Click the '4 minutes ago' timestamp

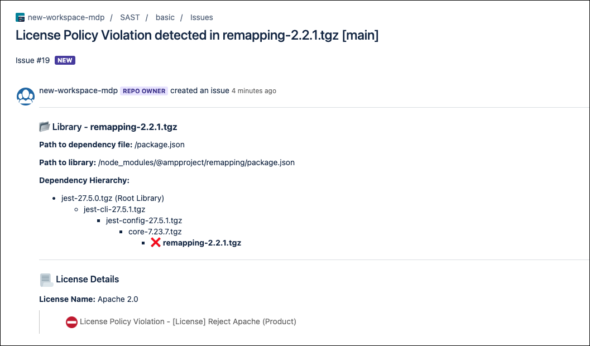click(253, 91)
